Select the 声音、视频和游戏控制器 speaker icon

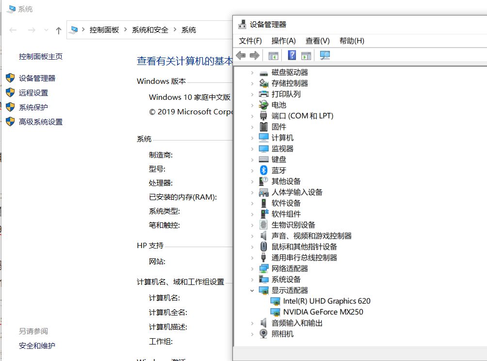[x=264, y=236]
